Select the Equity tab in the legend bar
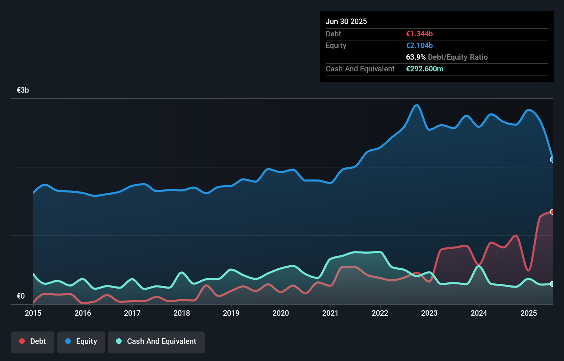Viewport: 564px width, 361px height. tap(81, 342)
